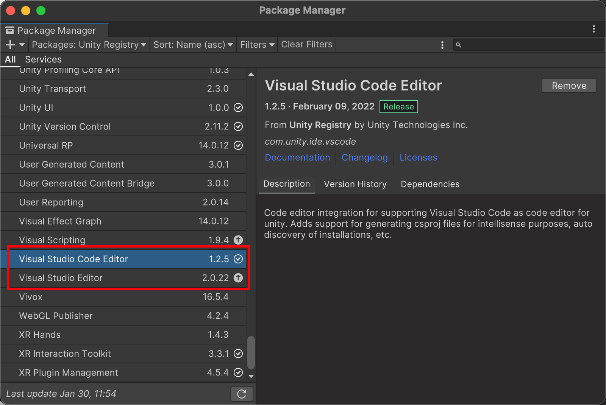Click the update arrow icon beside Visual Scripting

pyautogui.click(x=238, y=240)
